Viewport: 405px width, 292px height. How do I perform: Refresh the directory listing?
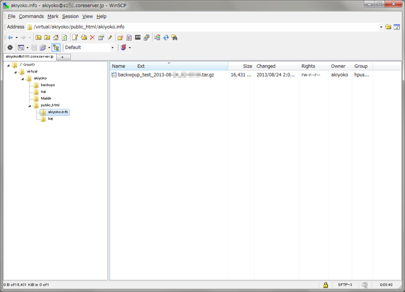coord(64,37)
